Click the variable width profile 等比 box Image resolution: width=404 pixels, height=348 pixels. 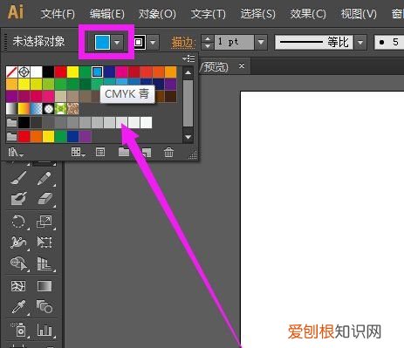click(314, 43)
